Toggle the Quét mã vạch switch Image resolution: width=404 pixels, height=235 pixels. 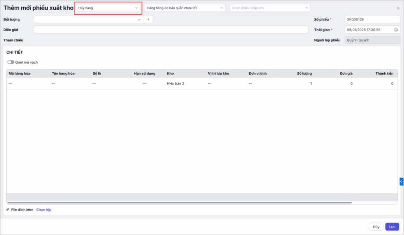11,62
